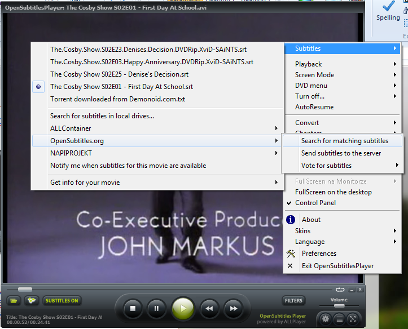Expand the Vote for subtitles submenu

click(x=343, y=166)
